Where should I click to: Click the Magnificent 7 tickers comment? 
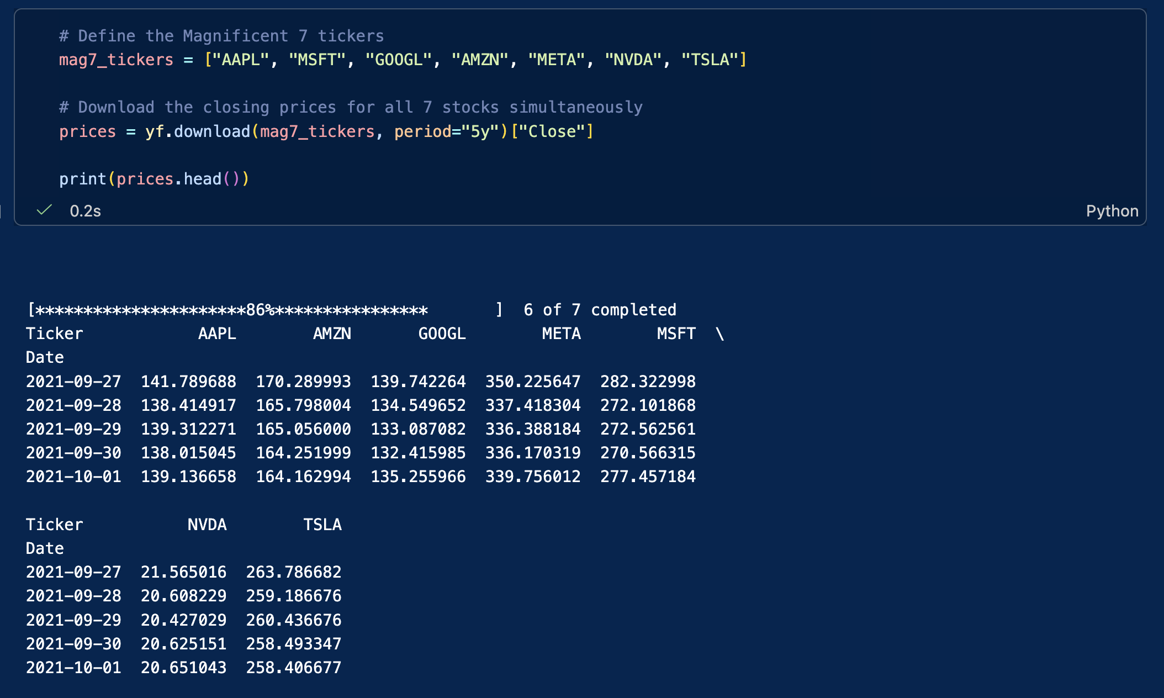[221, 36]
